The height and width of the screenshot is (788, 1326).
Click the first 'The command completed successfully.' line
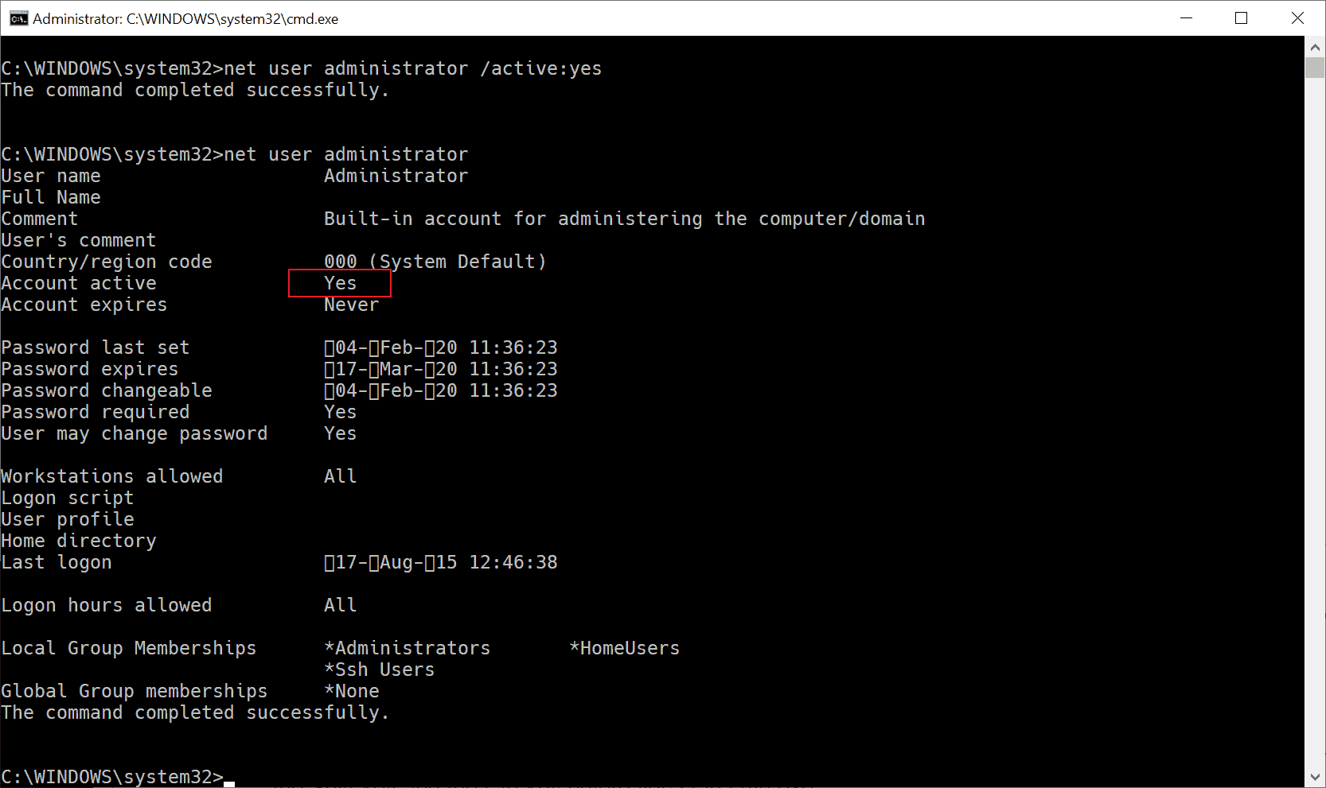pos(195,90)
